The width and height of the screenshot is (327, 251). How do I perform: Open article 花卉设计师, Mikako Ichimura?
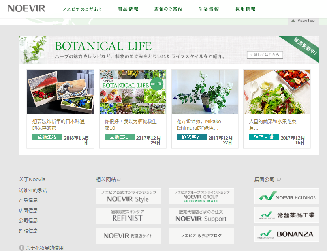click(199, 125)
